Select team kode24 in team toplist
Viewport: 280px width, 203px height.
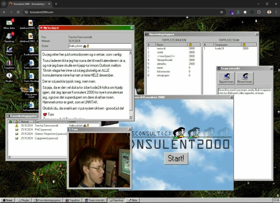click(x=230, y=49)
